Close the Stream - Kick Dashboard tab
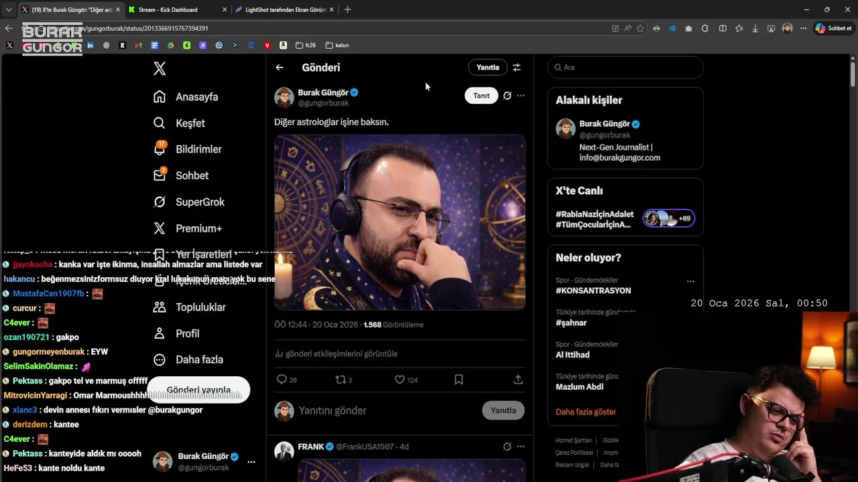 pyautogui.click(x=223, y=9)
